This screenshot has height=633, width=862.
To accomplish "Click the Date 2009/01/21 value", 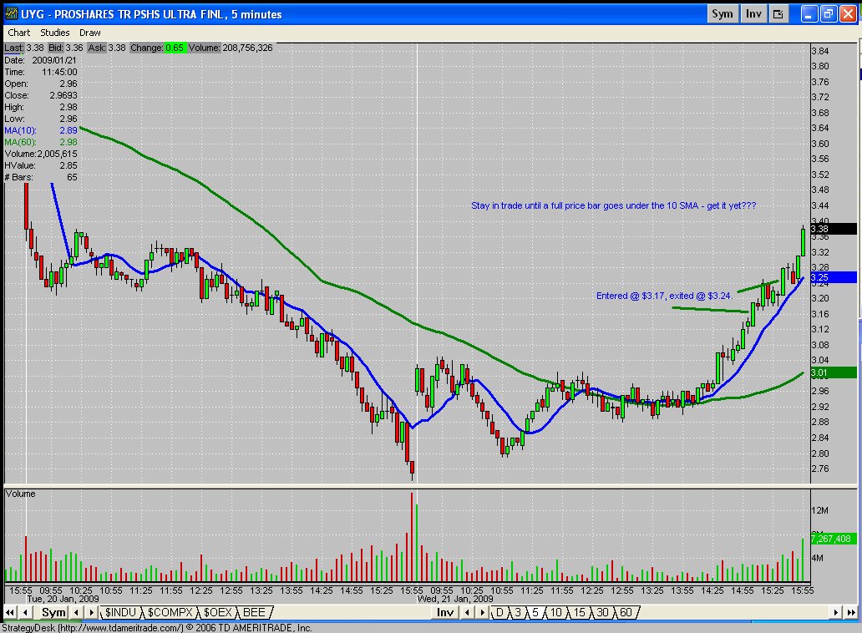I will (54, 60).
